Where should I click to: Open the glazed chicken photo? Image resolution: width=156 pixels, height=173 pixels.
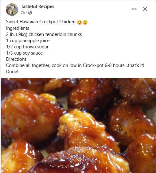(x=78, y=126)
